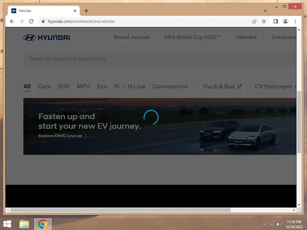This screenshot has height=230, width=307.
Task: Share this page using the share icon
Action: 254,21
